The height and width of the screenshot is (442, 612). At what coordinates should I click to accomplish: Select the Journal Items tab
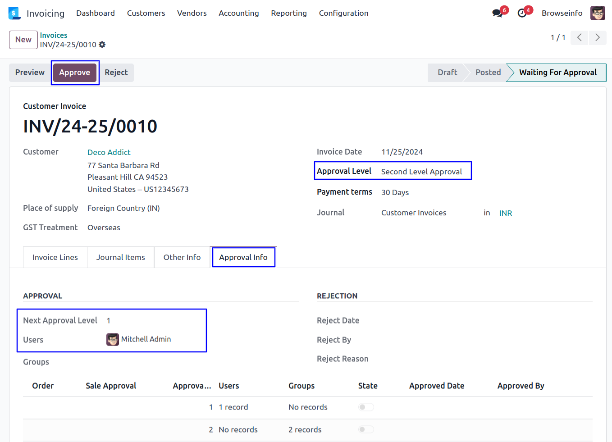(x=120, y=257)
